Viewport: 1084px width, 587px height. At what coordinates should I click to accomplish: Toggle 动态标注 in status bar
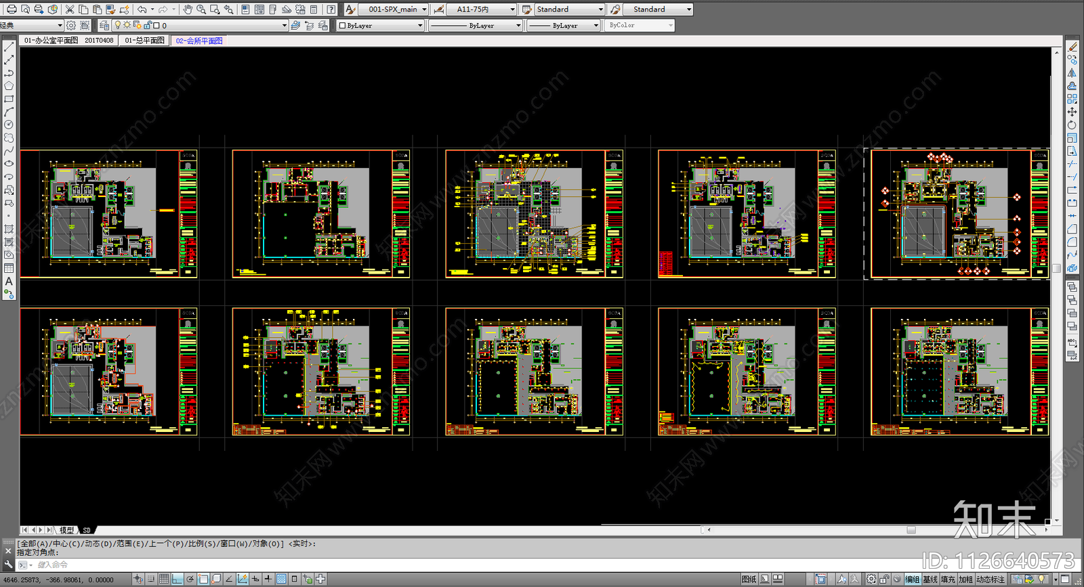(991, 580)
